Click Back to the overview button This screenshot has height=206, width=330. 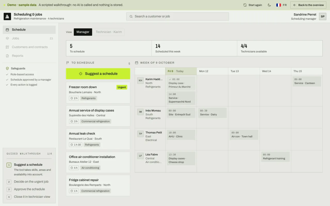[x=308, y=5]
